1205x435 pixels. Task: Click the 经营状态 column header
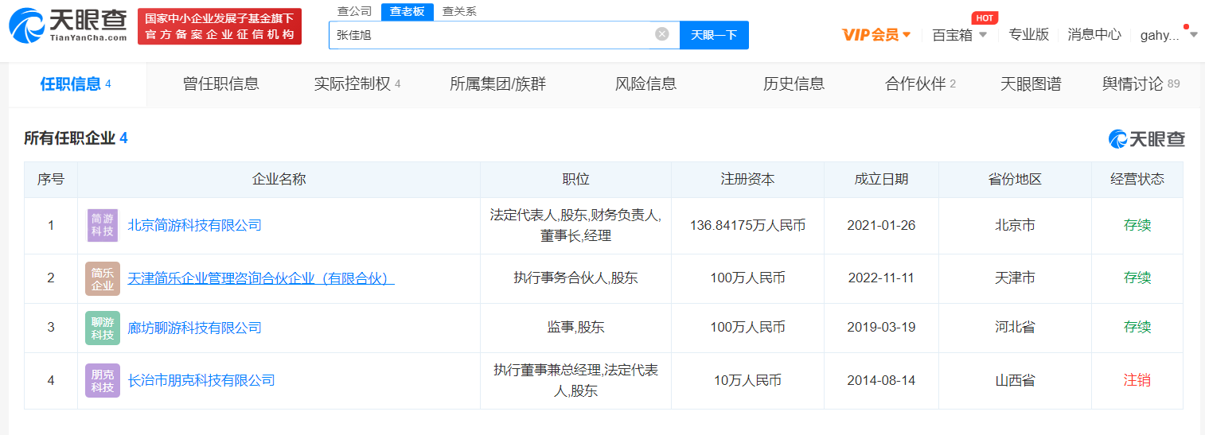(x=1137, y=180)
